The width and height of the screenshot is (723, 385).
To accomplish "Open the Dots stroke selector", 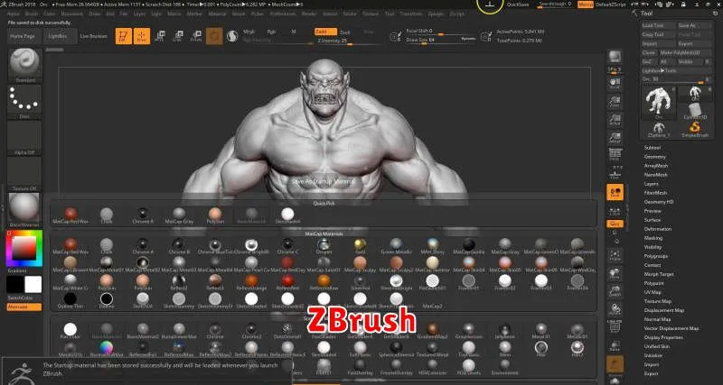I will pyautogui.click(x=25, y=101).
